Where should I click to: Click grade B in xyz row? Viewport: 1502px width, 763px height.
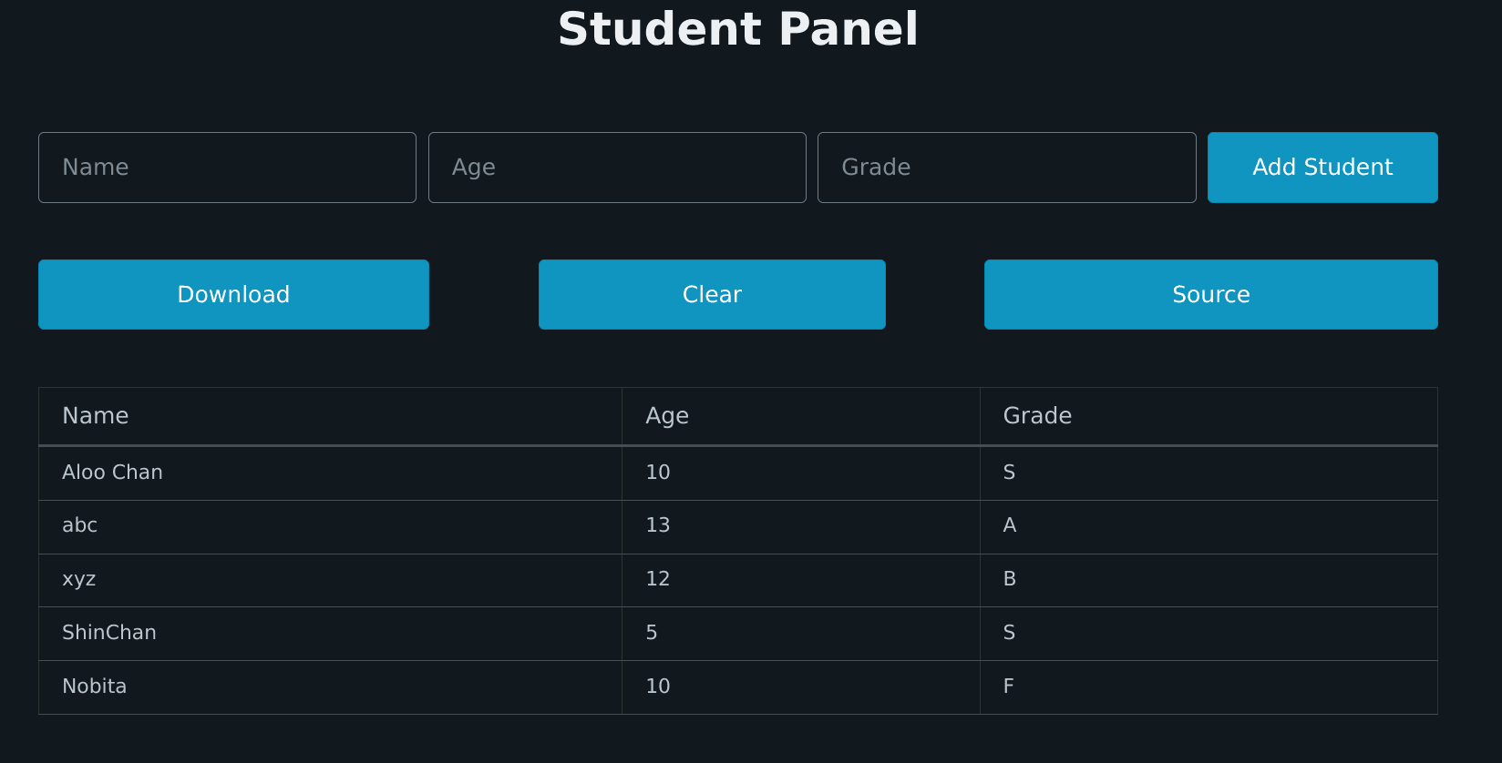[1010, 579]
